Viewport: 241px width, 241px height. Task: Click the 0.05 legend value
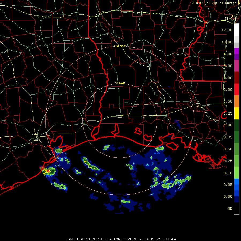[x=228, y=185]
